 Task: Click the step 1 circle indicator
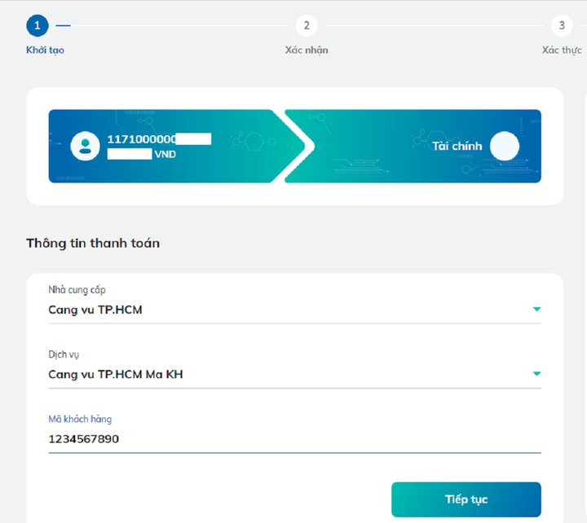(38, 25)
